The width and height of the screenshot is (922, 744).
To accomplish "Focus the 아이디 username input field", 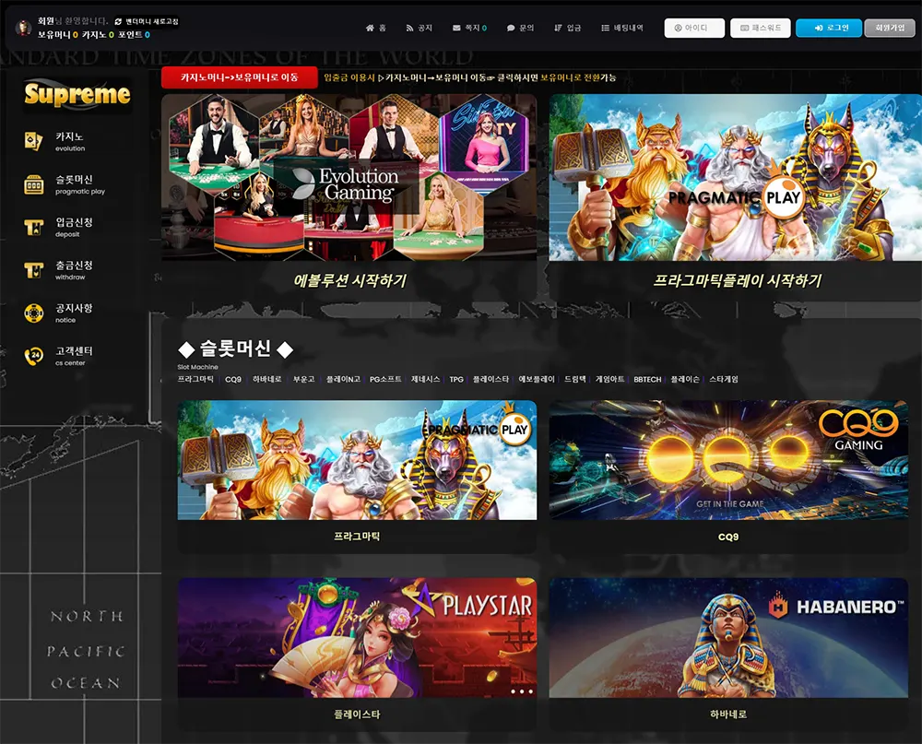I will click(694, 28).
